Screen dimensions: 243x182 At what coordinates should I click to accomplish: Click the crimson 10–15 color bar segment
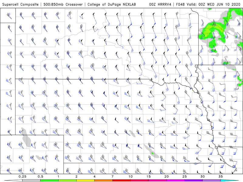[139, 180]
